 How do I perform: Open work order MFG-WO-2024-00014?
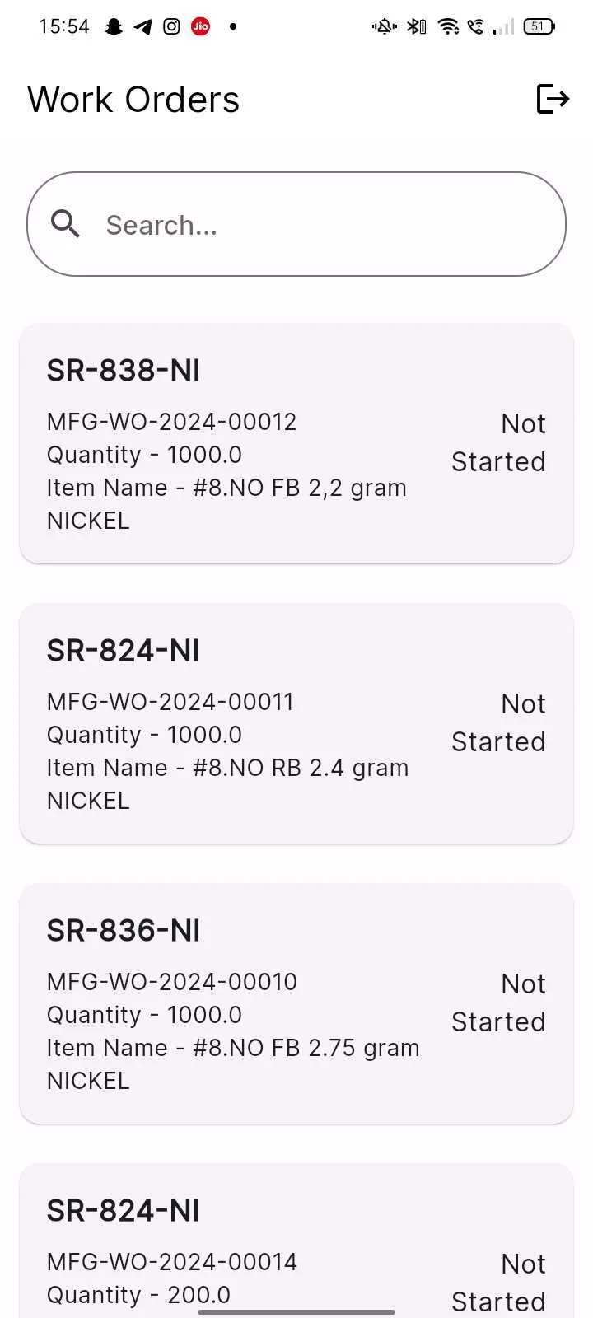coord(296,1244)
